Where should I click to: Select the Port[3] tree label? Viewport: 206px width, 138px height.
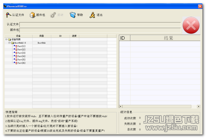point(21,53)
